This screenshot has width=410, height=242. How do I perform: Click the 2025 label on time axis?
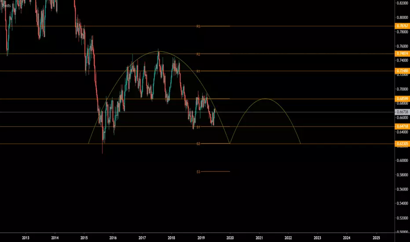(376, 238)
